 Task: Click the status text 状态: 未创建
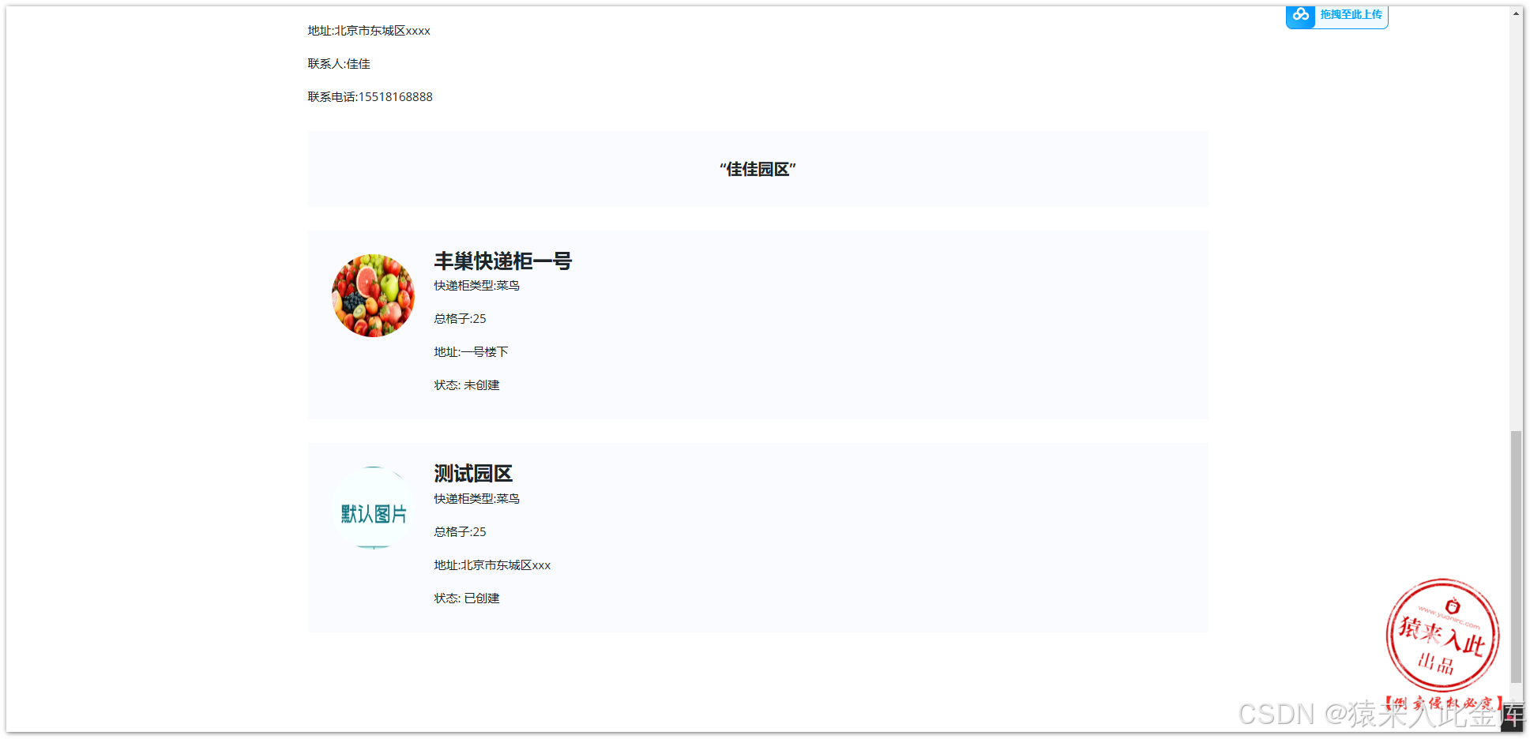click(x=467, y=385)
